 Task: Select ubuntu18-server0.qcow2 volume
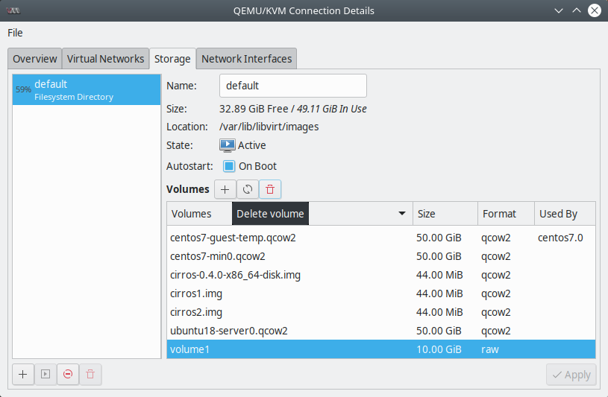(x=381, y=331)
